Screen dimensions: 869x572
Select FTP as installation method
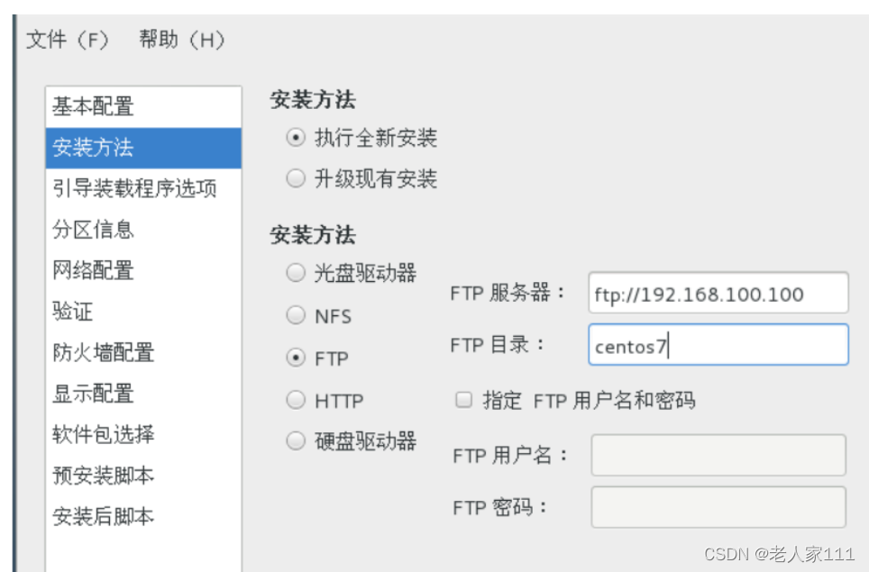[x=295, y=358]
